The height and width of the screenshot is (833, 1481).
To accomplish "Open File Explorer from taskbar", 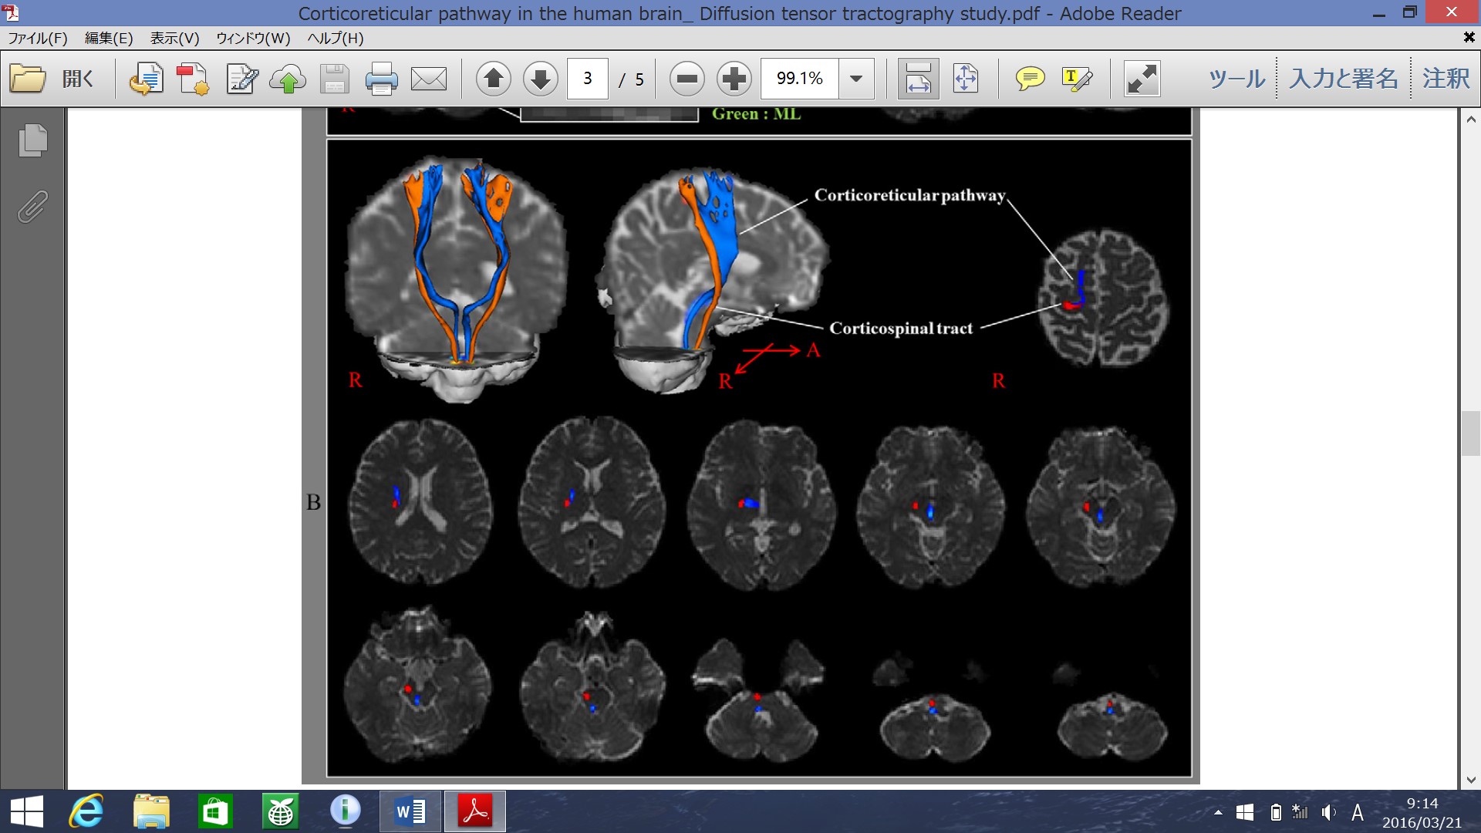I will 151,811.
